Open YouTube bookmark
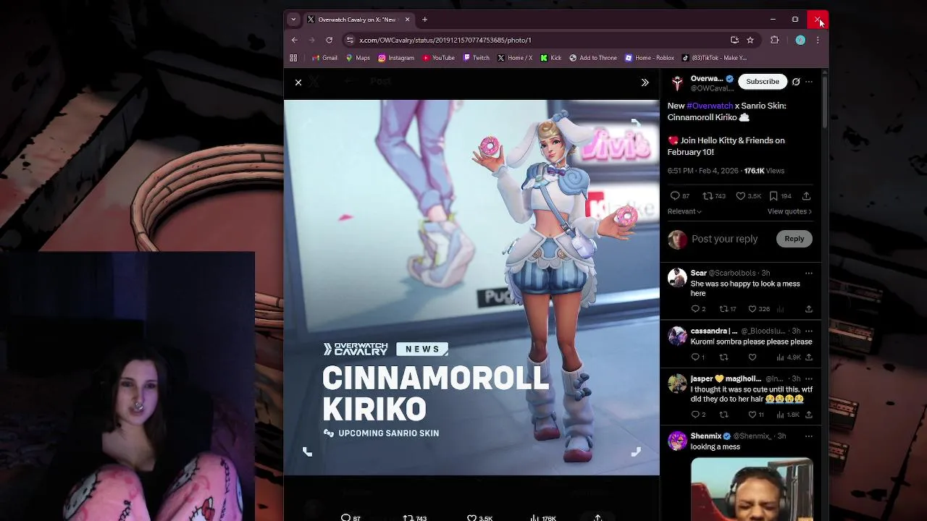The height and width of the screenshot is (521, 927). tap(438, 58)
